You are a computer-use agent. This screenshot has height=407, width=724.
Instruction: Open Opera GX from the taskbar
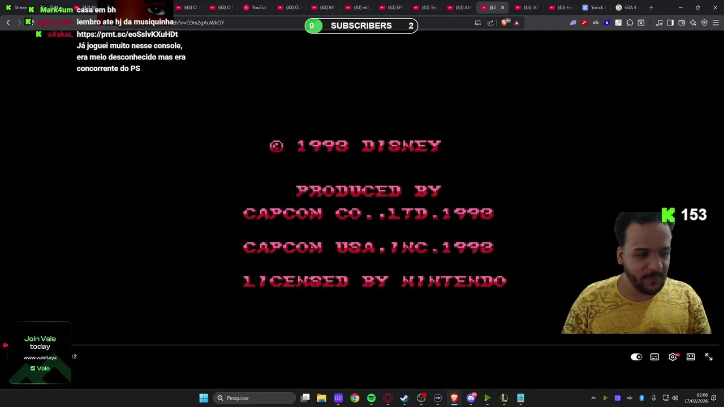tap(388, 398)
